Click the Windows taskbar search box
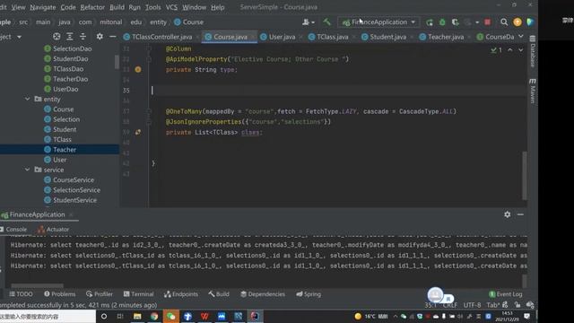Image resolution: width=574 pixels, height=323 pixels. [x=48, y=317]
